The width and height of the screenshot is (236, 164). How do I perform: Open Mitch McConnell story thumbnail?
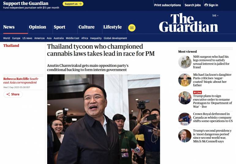coord(185,136)
